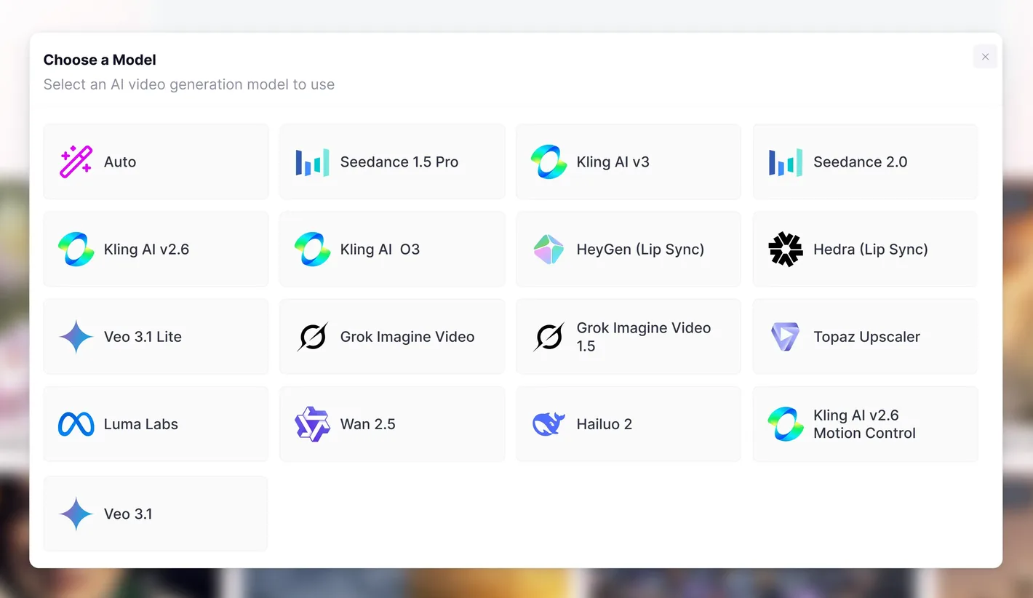Viewport: 1033px width, 598px height.
Task: Select the 'Wan 2.5' label text
Action: (368, 424)
